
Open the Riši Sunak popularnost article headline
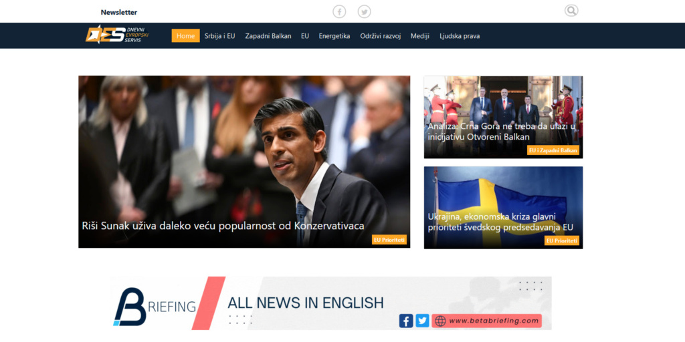[223, 226]
